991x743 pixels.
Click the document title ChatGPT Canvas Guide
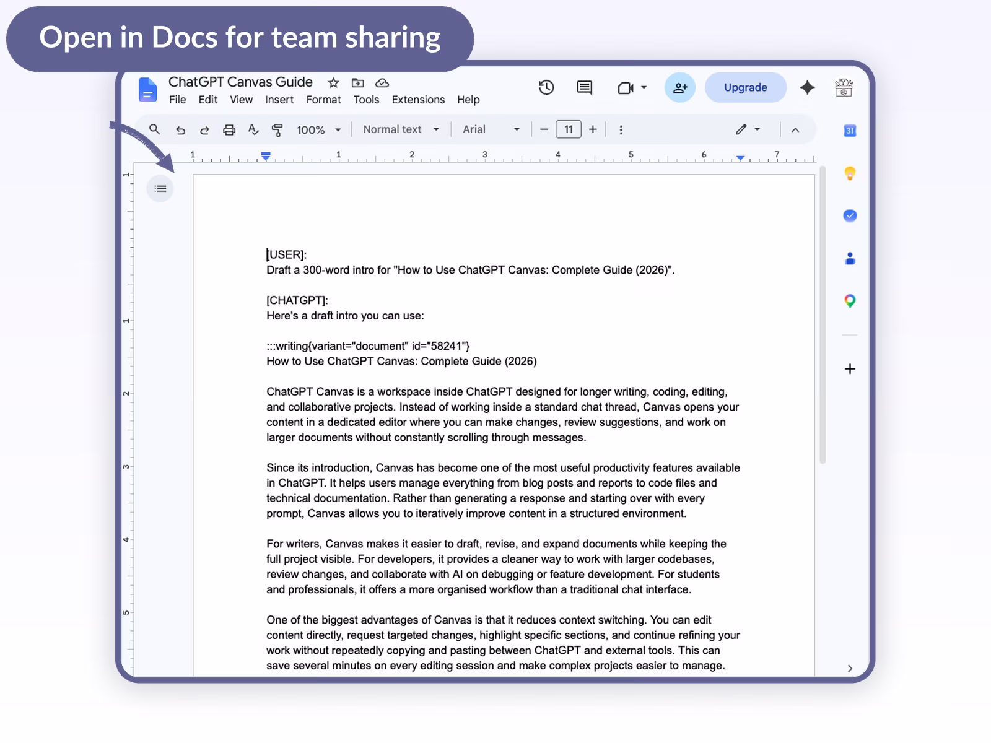(240, 82)
